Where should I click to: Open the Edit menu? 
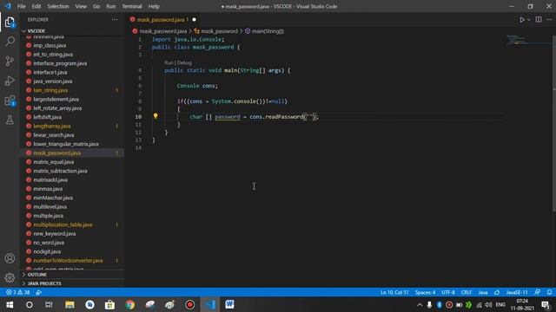click(36, 6)
